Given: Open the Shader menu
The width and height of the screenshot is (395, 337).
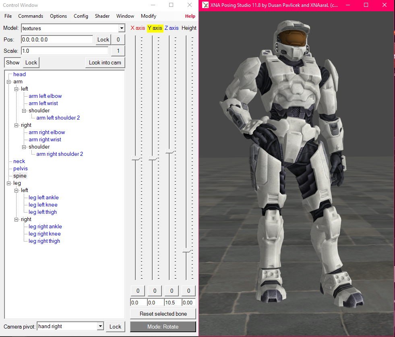Looking at the screenshot, I should point(102,16).
